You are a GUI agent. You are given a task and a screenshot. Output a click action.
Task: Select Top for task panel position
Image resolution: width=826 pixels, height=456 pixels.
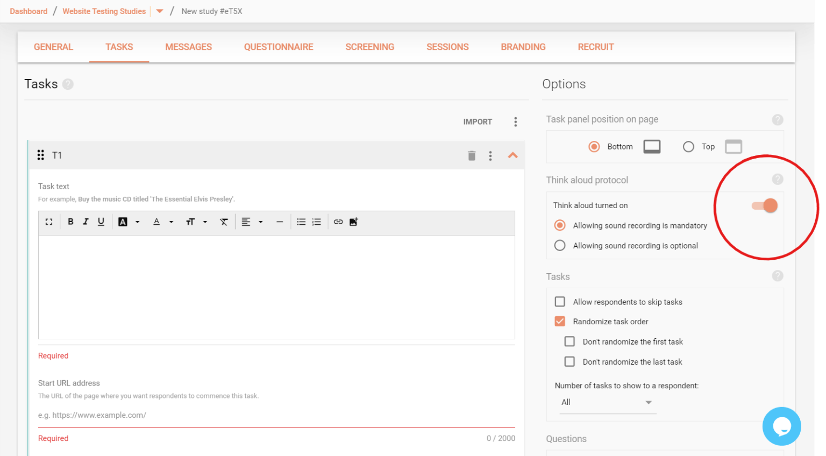point(689,146)
